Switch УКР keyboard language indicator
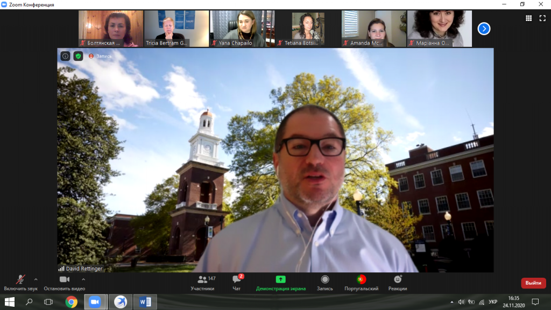551x310 pixels. (493, 302)
